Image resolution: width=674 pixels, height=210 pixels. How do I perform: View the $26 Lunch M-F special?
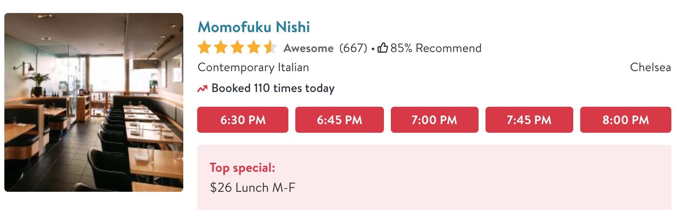click(x=252, y=188)
